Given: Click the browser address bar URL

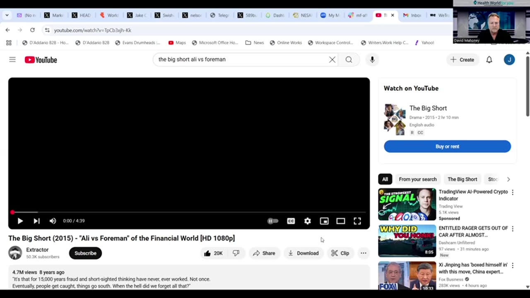Looking at the screenshot, I should (93, 30).
